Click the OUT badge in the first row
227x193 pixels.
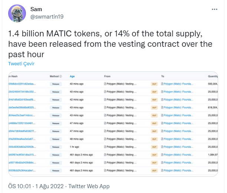[x=154, y=84]
